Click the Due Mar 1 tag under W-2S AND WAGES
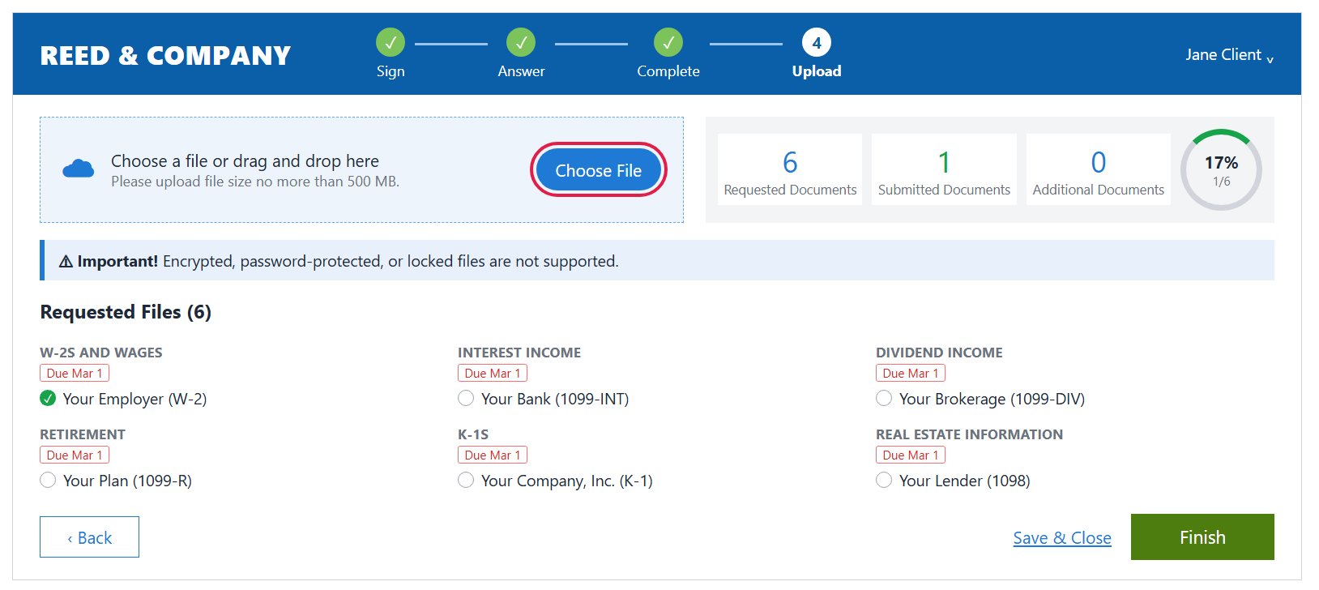1319x590 pixels. coord(75,374)
